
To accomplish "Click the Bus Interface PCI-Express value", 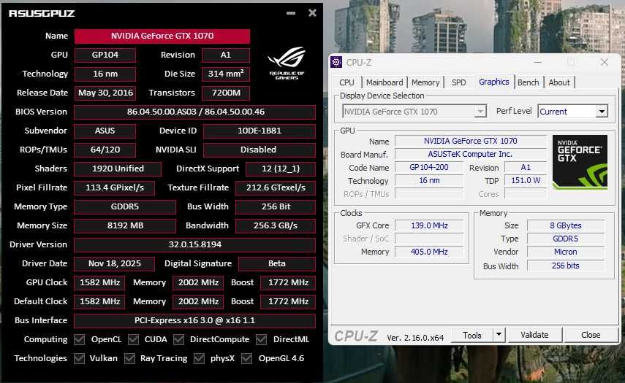I will tap(195, 320).
